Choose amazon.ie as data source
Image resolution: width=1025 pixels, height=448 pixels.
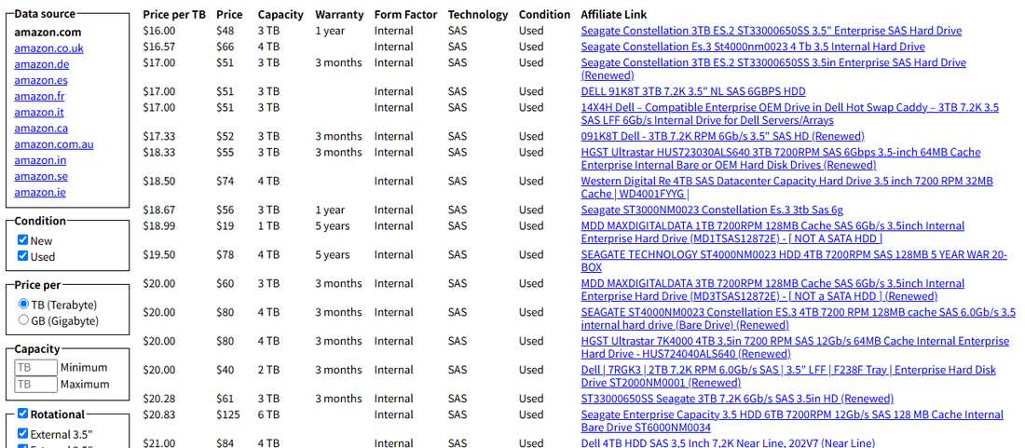tap(40, 192)
